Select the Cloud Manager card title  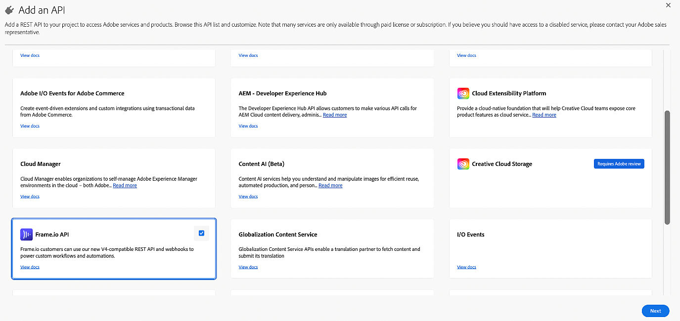[41, 164]
